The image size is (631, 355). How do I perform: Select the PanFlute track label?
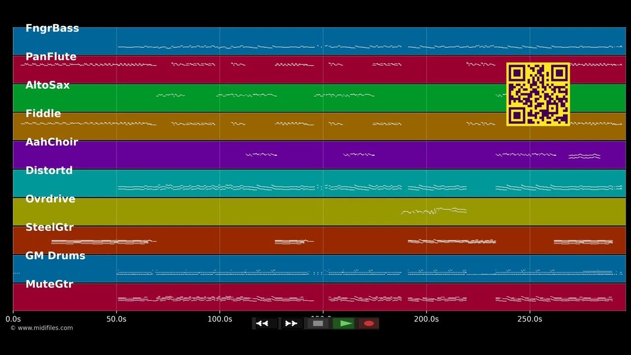point(51,57)
